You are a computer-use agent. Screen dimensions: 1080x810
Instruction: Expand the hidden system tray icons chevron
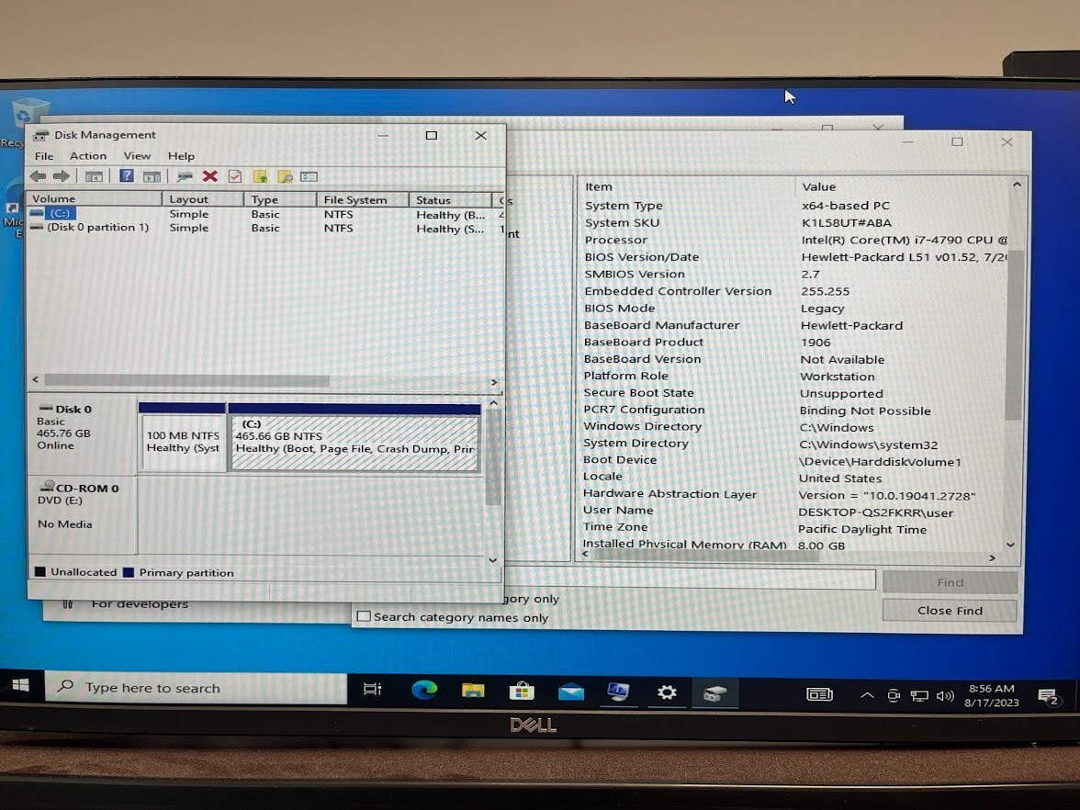click(867, 696)
